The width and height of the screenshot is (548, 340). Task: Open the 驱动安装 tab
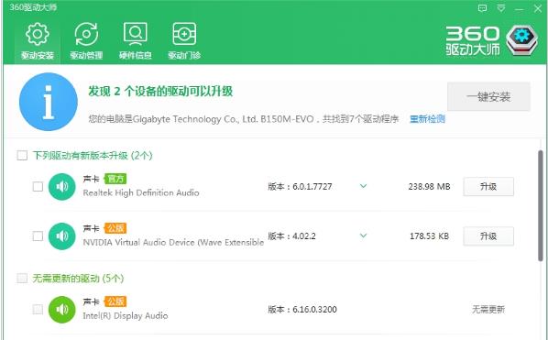point(37,41)
